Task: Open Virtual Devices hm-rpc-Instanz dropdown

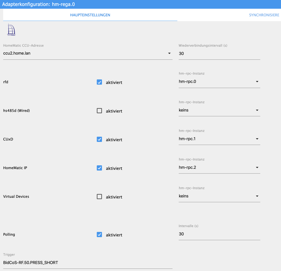Action: point(219,196)
